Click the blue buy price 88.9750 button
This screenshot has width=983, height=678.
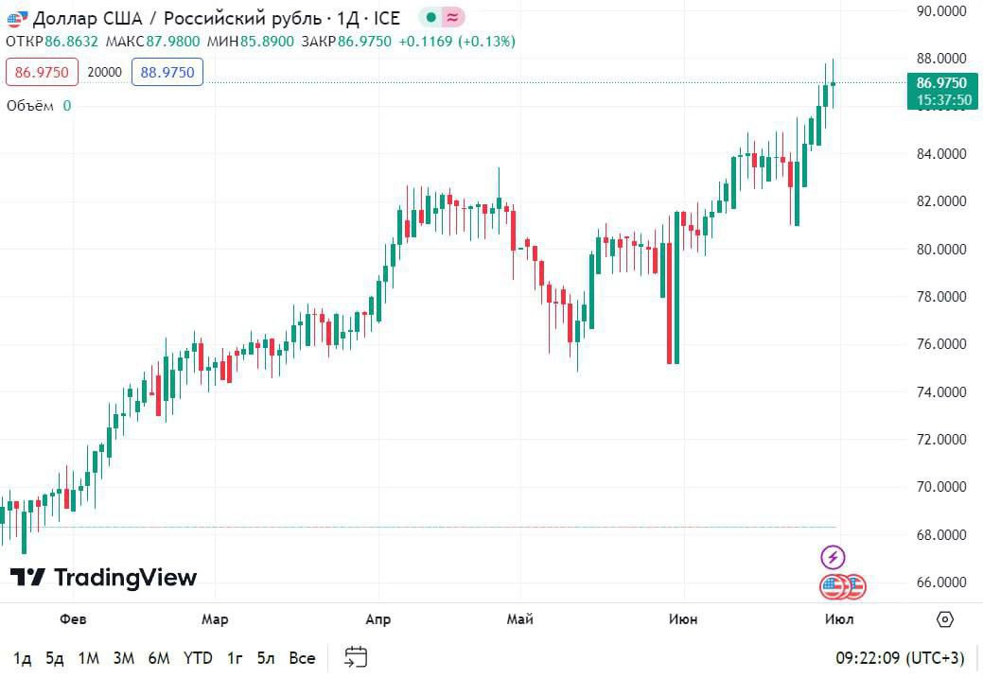tap(167, 72)
